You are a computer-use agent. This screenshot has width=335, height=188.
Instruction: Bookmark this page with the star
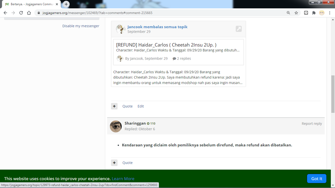point(296,13)
